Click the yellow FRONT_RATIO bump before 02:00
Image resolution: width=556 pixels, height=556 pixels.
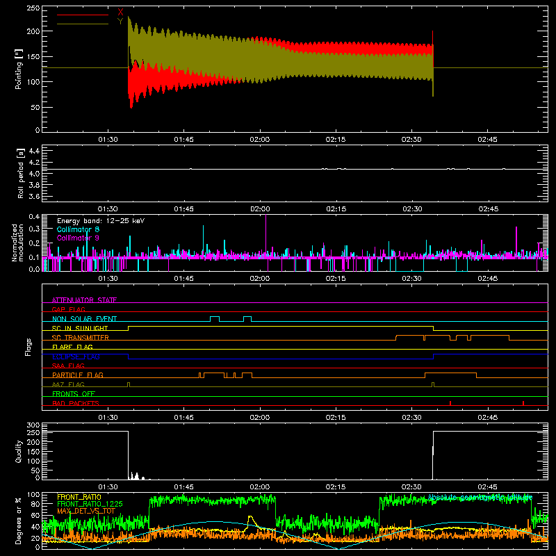tap(251, 522)
